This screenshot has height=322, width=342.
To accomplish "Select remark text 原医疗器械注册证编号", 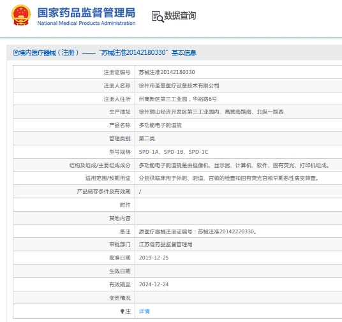I will (198, 231).
